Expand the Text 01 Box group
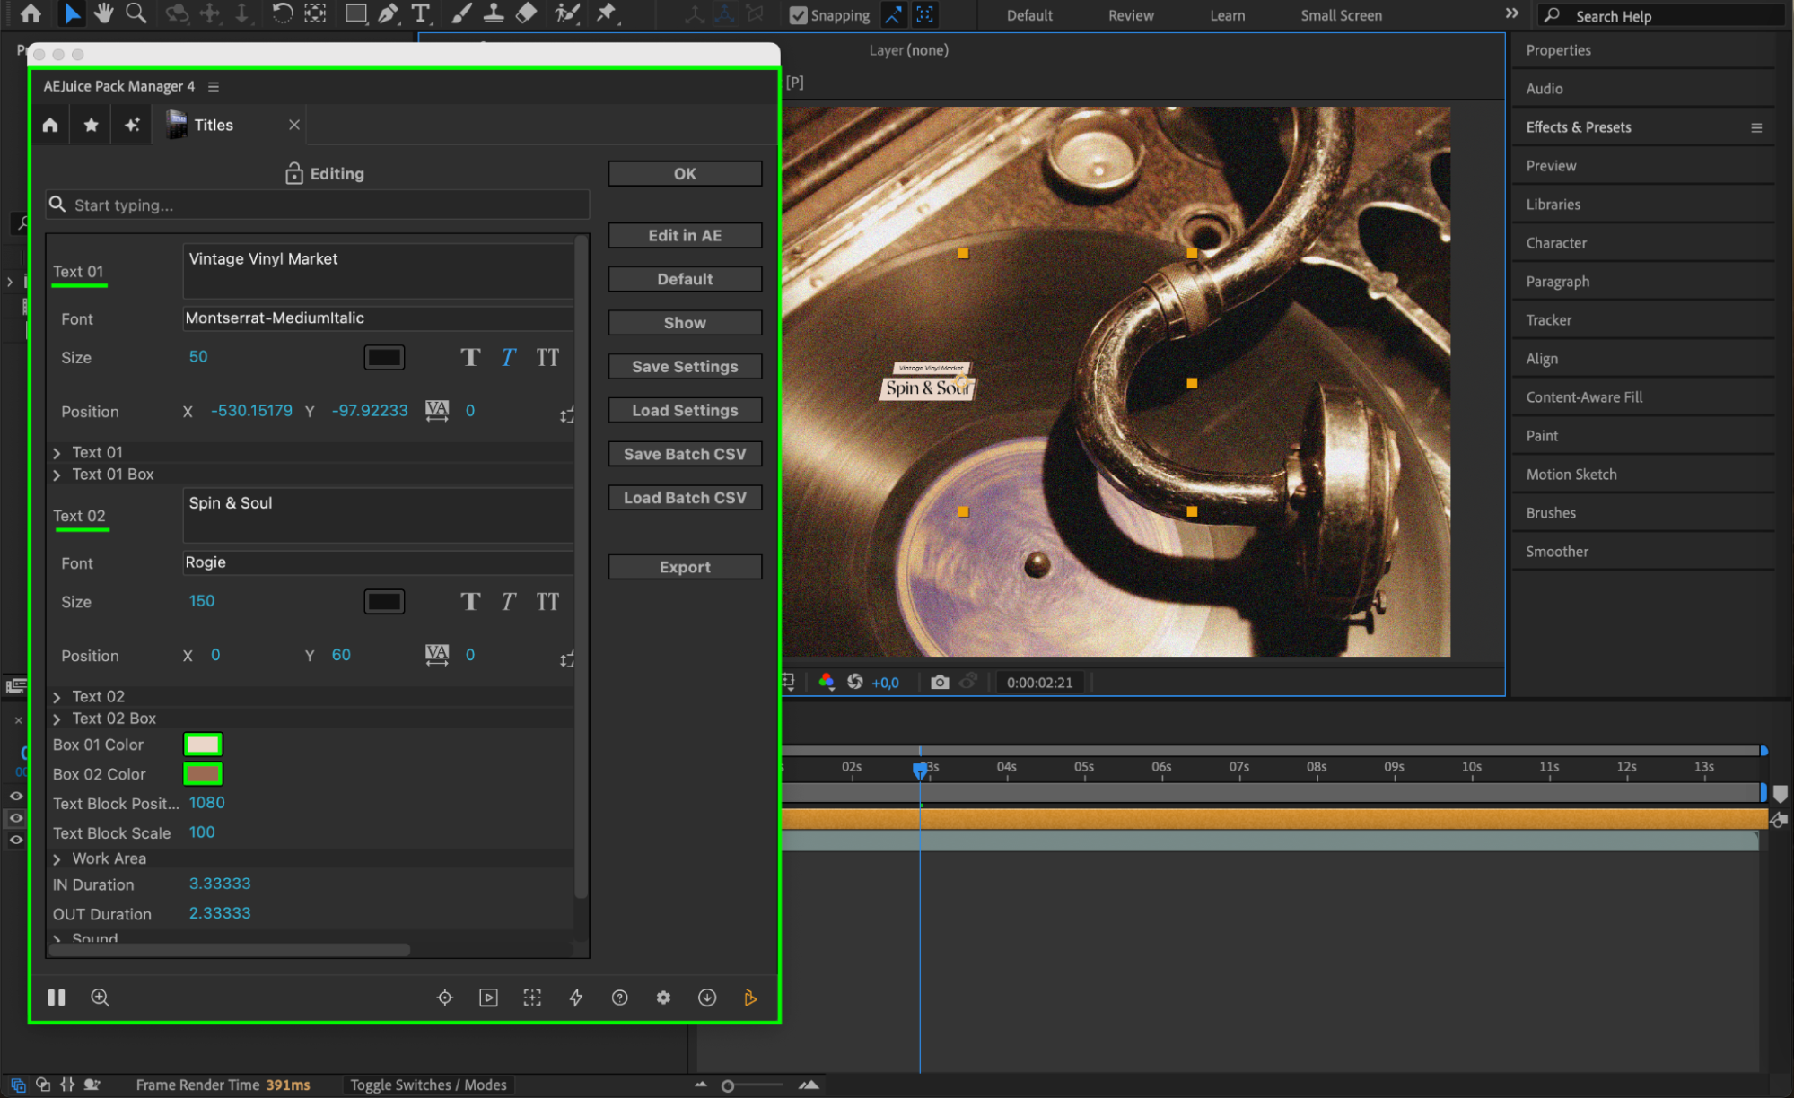 pyautogui.click(x=57, y=475)
